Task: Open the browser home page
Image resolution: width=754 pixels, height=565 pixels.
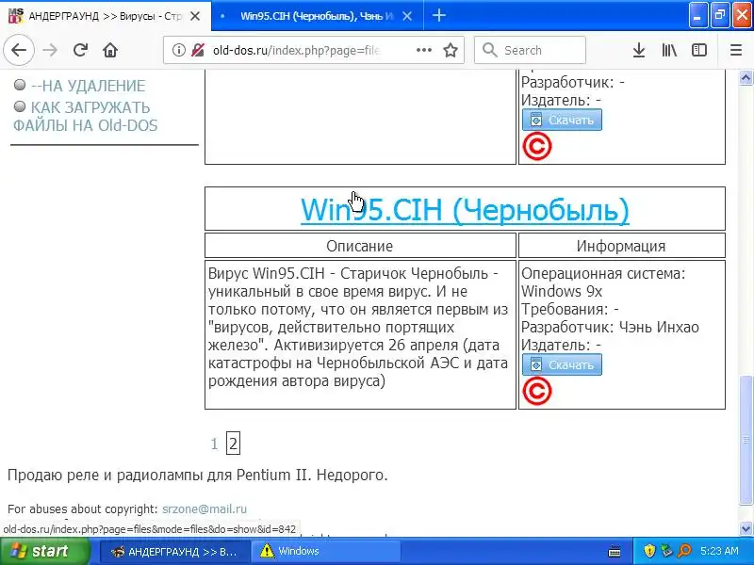Action: (110, 50)
